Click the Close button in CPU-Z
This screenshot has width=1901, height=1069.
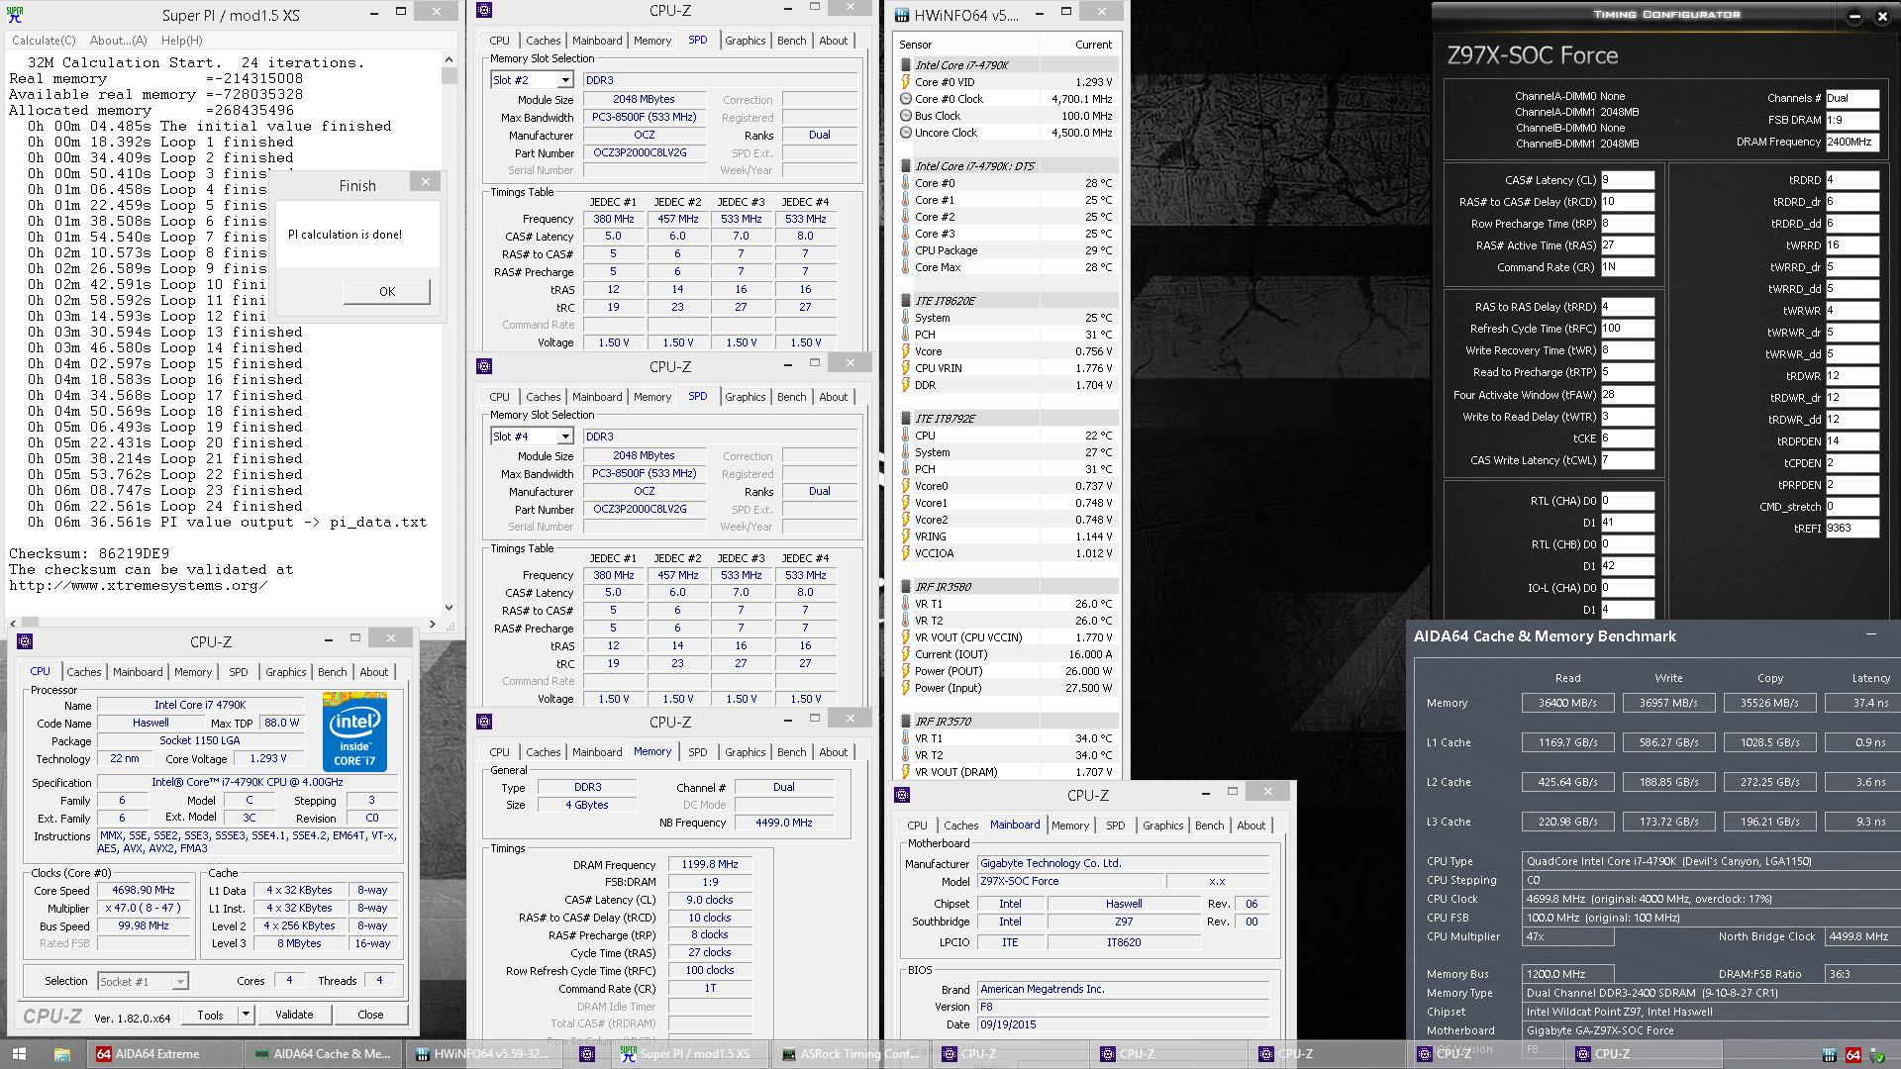(x=370, y=1015)
